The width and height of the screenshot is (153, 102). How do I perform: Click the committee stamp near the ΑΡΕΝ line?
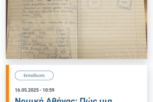(x=63, y=52)
